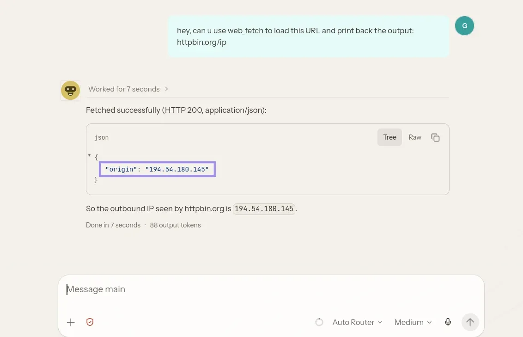
Task: Click the json language label
Action: pos(101,137)
